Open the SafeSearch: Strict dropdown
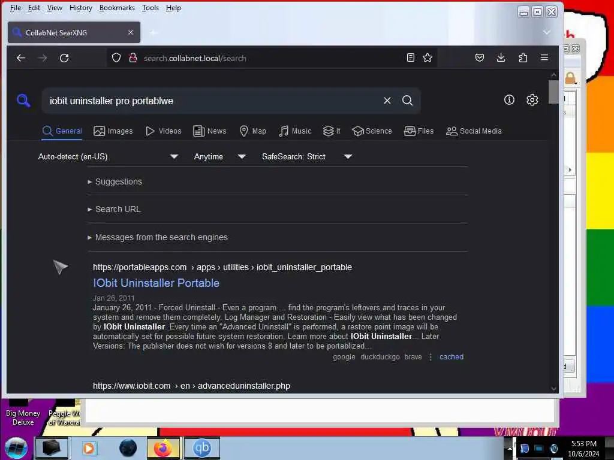 [307, 156]
